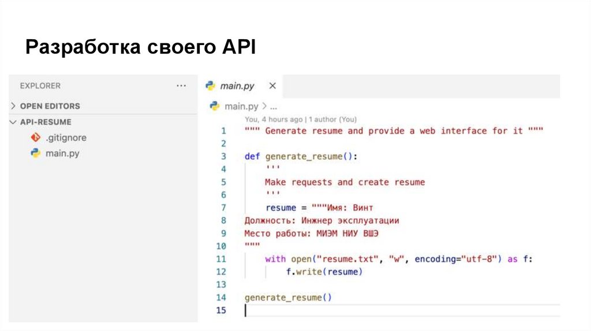The image size is (591, 331).
Task: Click the git blame annotation 'You, 4 hours ago'
Action: coord(273,119)
